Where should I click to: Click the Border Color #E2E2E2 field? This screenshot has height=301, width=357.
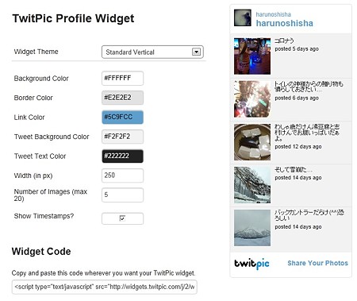(122, 98)
